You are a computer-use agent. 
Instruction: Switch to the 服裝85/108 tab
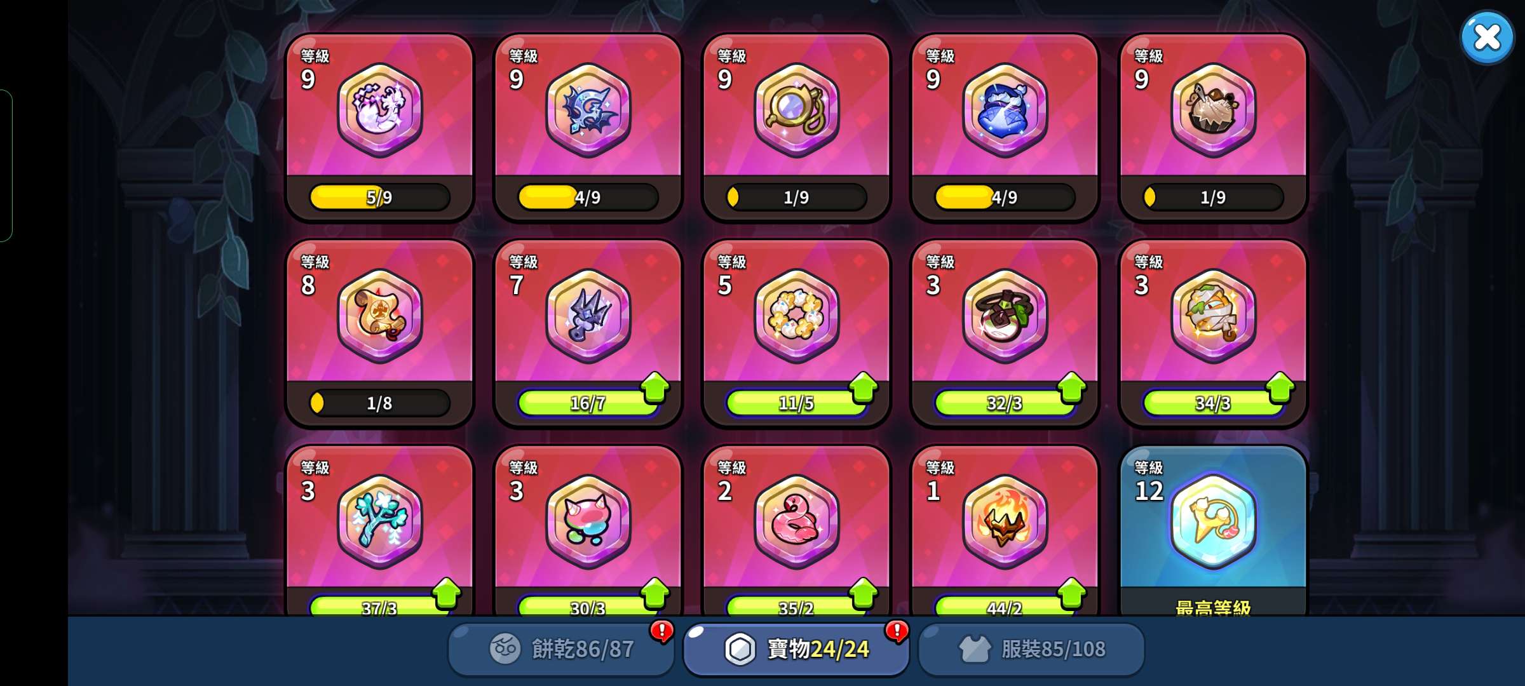1031,649
